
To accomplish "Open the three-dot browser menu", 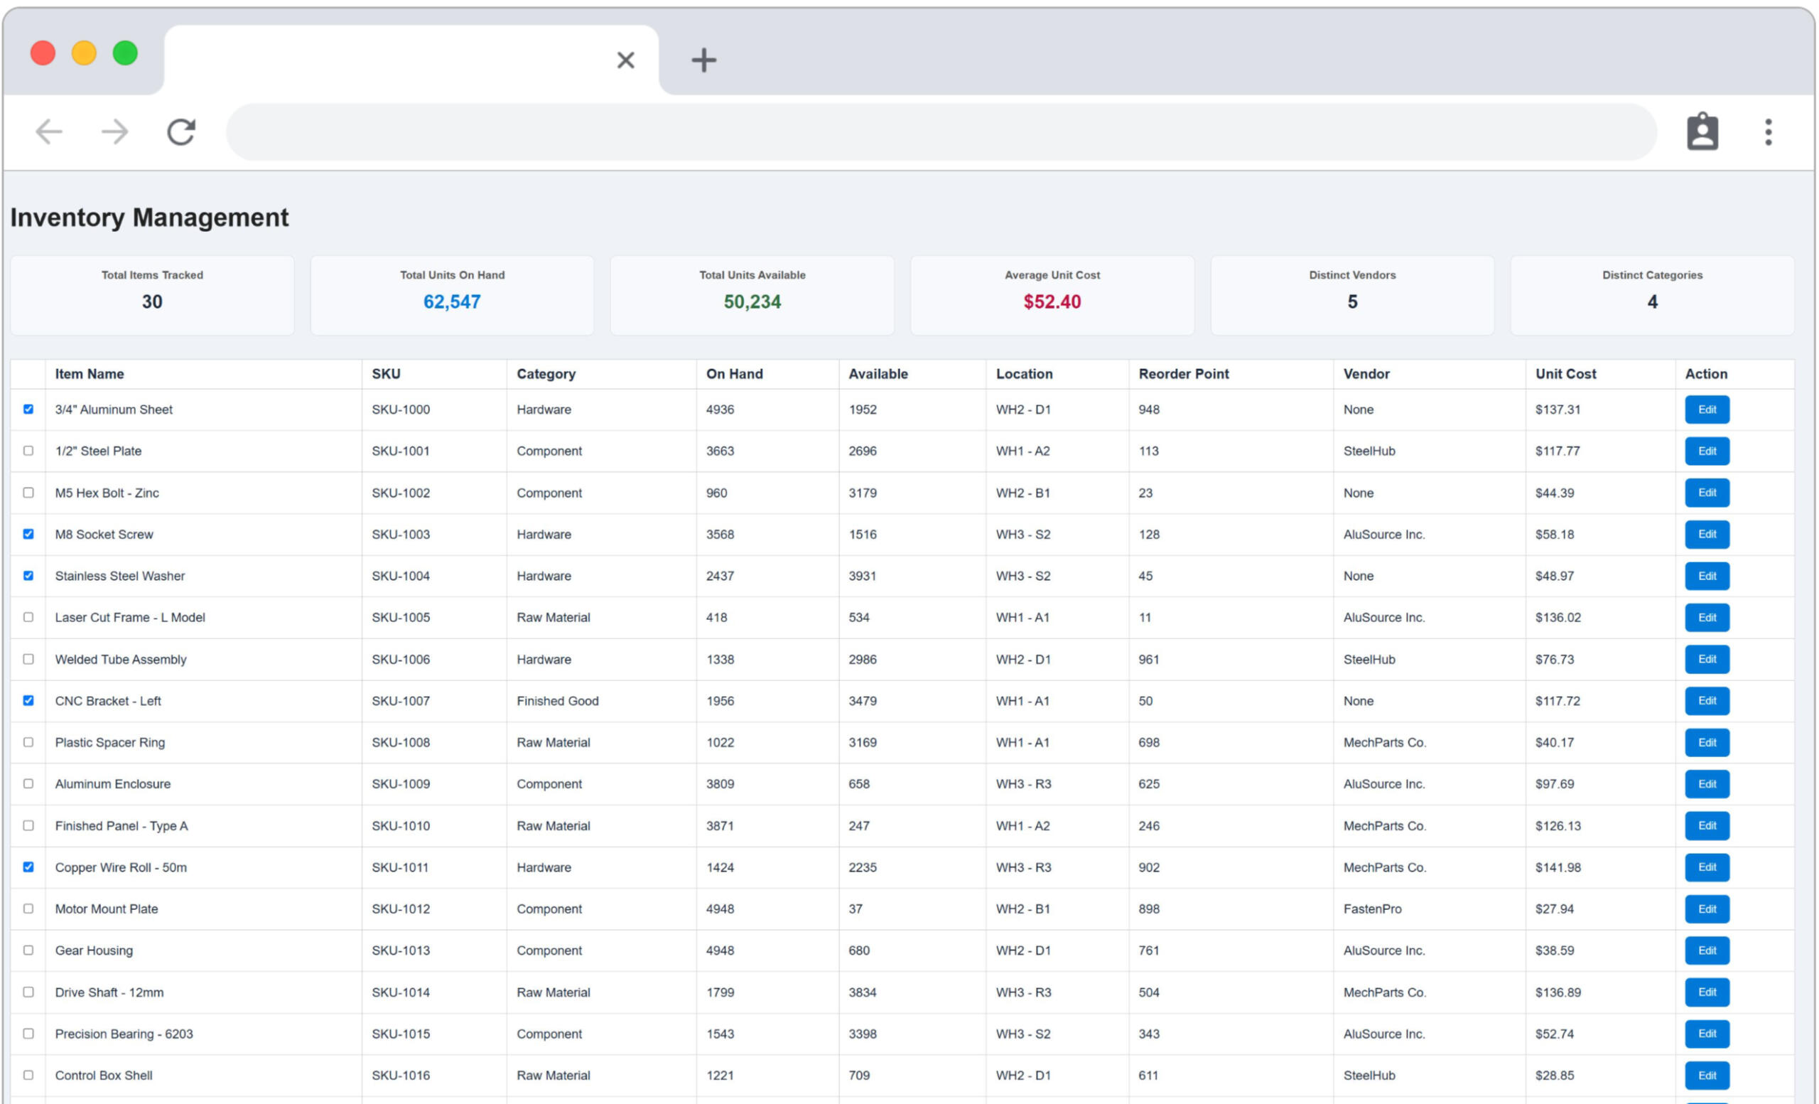I will (1768, 132).
